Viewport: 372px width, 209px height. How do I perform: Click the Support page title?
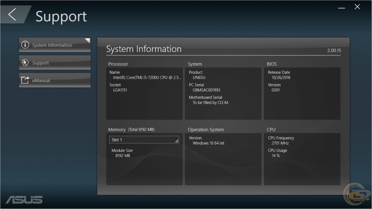pyautogui.click(x=61, y=17)
